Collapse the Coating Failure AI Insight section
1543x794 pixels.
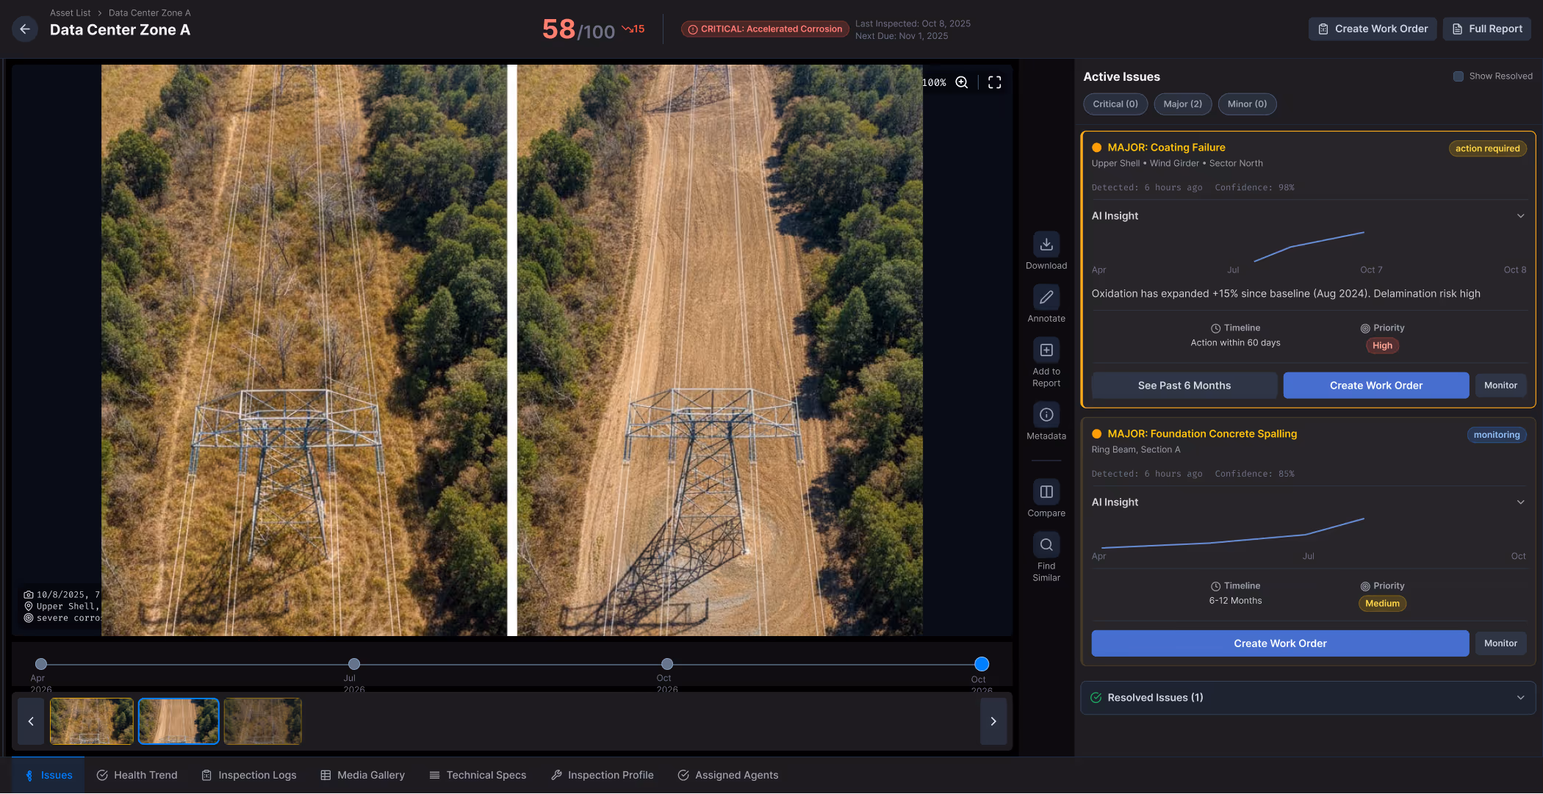(1520, 216)
